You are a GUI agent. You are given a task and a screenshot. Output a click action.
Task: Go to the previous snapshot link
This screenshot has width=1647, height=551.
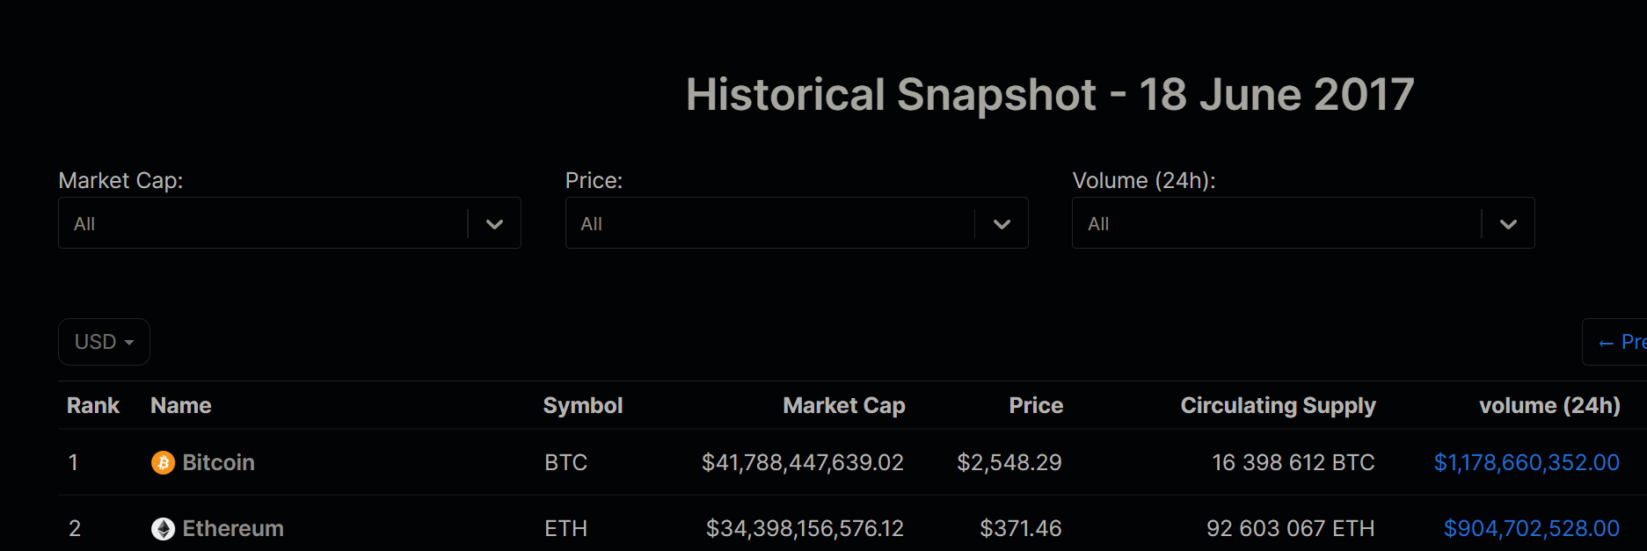click(x=1615, y=342)
